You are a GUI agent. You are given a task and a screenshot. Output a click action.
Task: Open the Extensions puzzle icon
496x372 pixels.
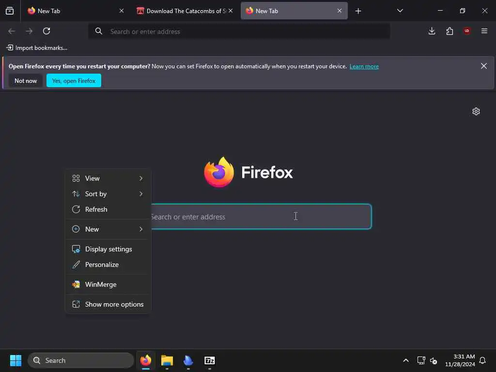click(449, 31)
